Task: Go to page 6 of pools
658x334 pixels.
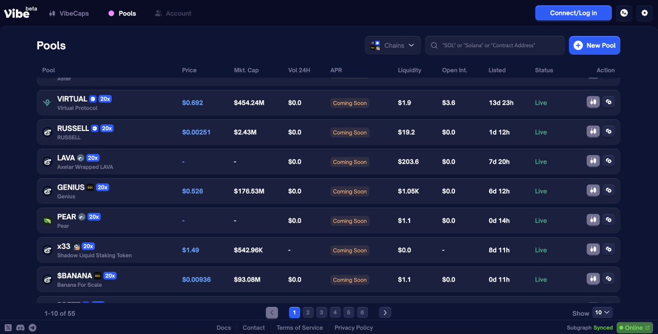Action: (362, 313)
